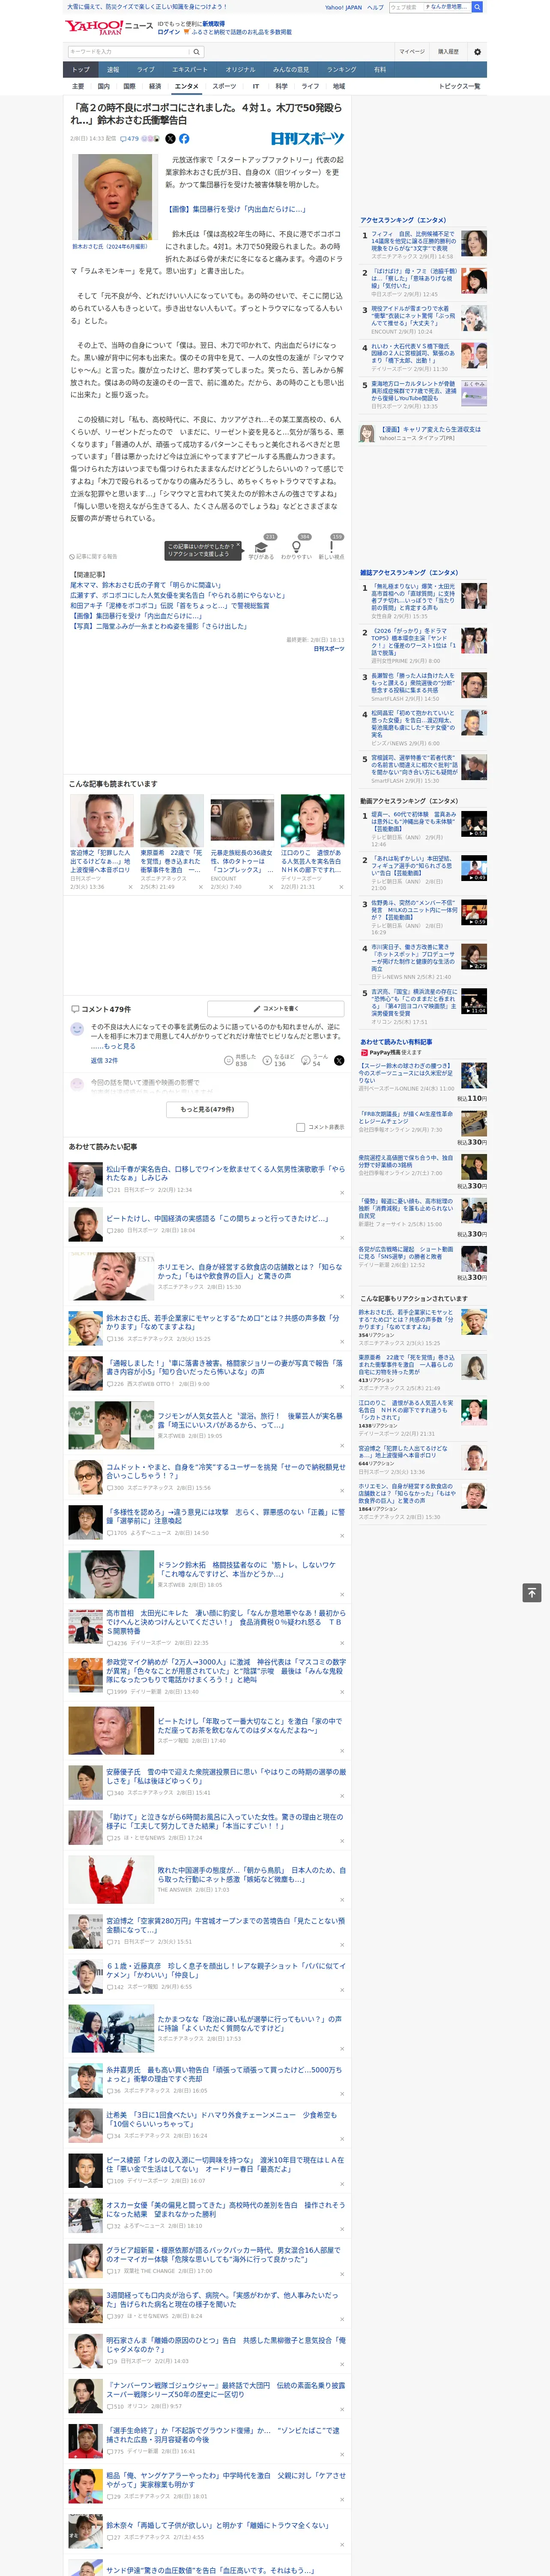The image size is (550, 2576).
Task: Click the back-to-top arrow button
Action: tap(532, 1592)
